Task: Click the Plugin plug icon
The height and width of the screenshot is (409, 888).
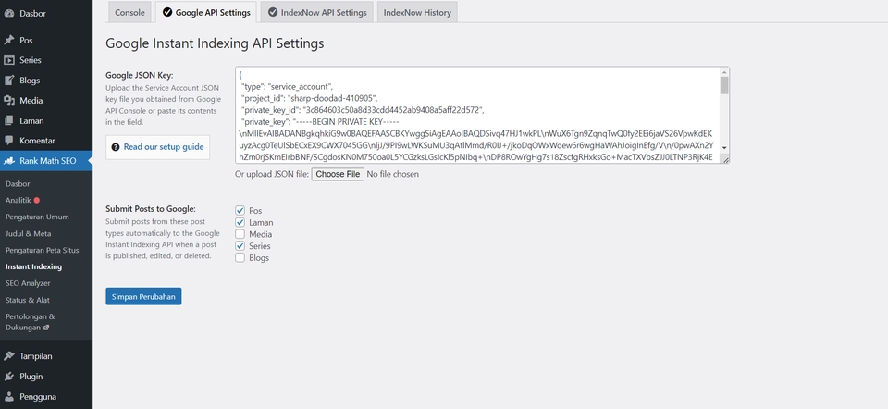Action: coord(8,376)
